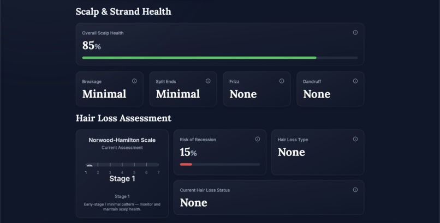This screenshot has height=223, width=440.
Task: Click the None value under Frizz
Action: point(243,94)
